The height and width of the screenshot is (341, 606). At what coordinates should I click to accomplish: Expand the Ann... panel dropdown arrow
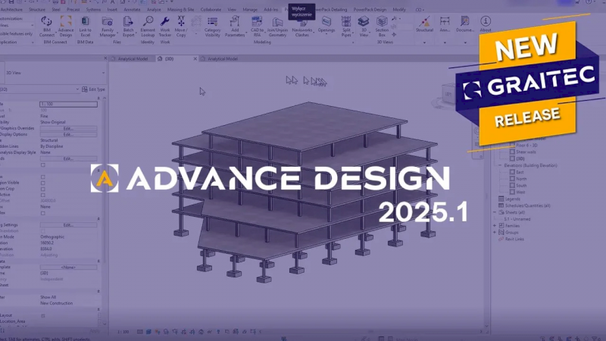[445, 42]
